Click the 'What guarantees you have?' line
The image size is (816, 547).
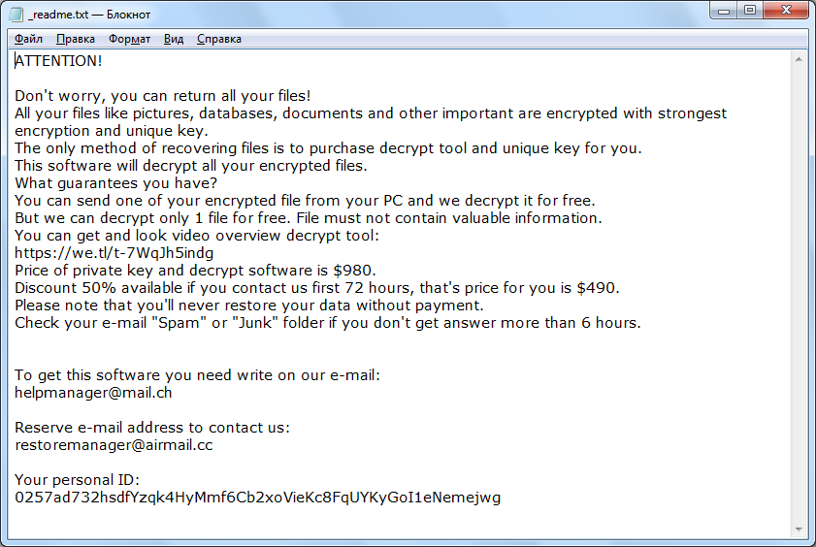[x=115, y=183]
